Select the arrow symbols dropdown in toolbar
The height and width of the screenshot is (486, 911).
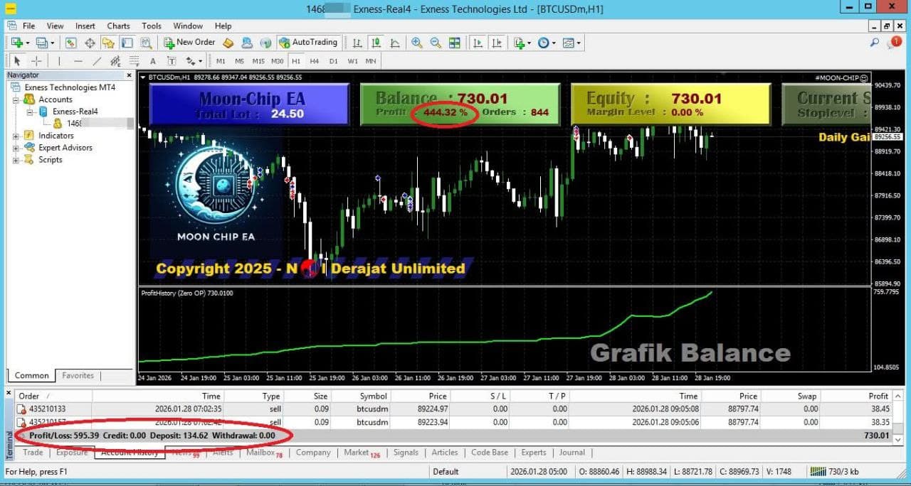(x=199, y=61)
